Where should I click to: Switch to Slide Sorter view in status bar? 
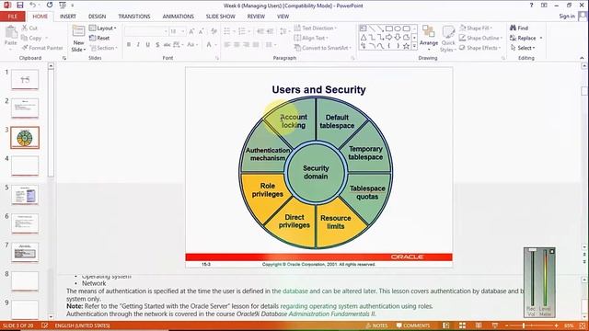pos(462,325)
